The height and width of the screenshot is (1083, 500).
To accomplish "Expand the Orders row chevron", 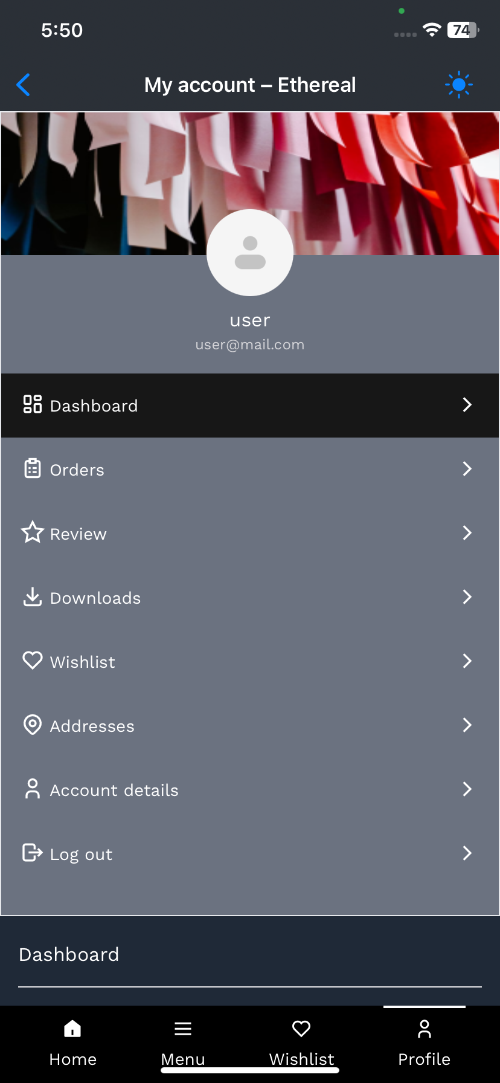I will click(467, 468).
